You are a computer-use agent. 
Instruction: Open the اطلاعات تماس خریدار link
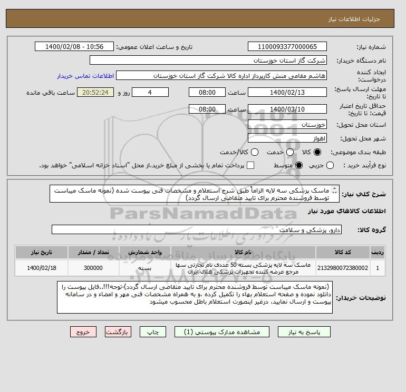click(x=85, y=76)
